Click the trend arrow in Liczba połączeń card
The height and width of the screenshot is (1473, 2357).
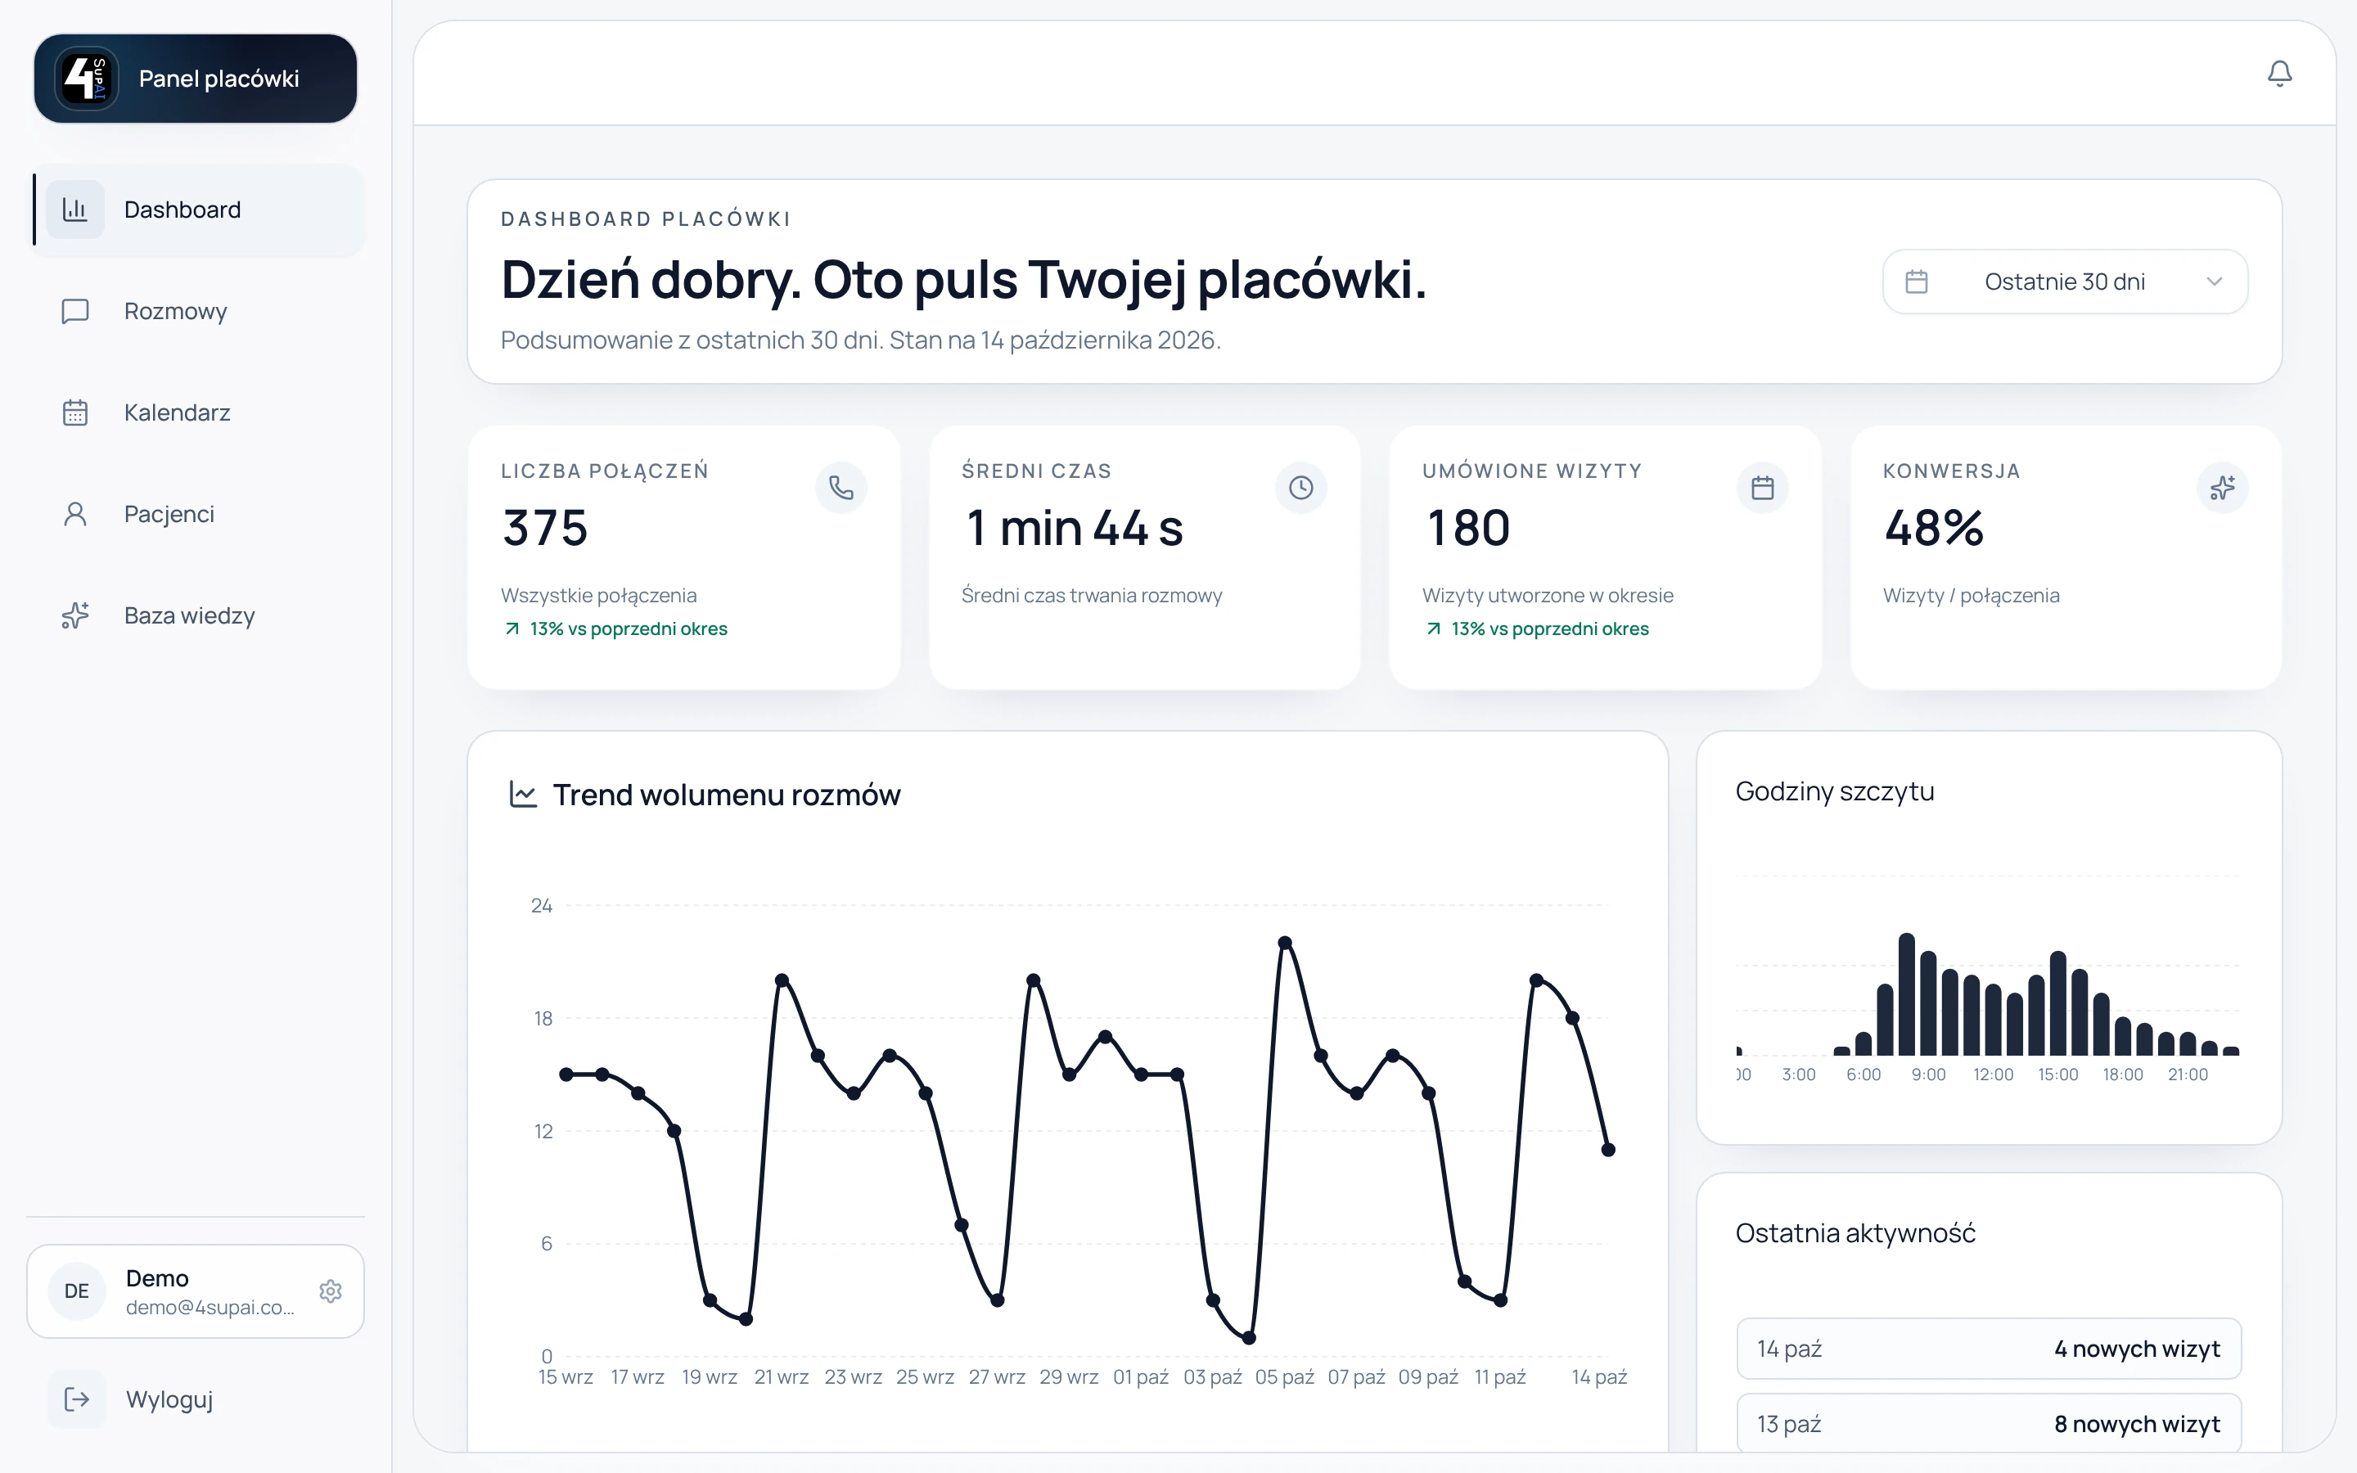(x=512, y=628)
